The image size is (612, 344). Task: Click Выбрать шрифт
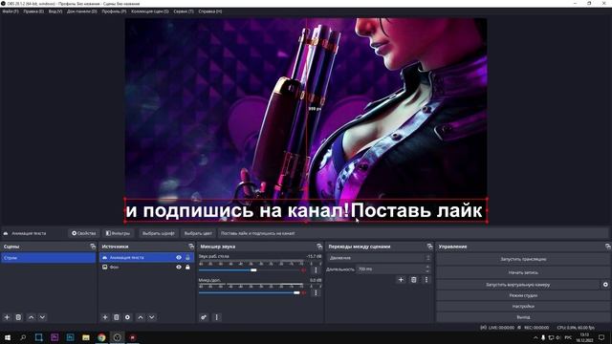pyautogui.click(x=159, y=233)
